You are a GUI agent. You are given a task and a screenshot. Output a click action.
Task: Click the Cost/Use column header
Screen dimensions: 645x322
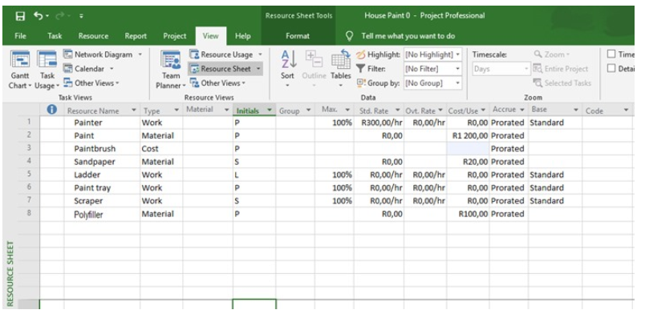click(468, 111)
